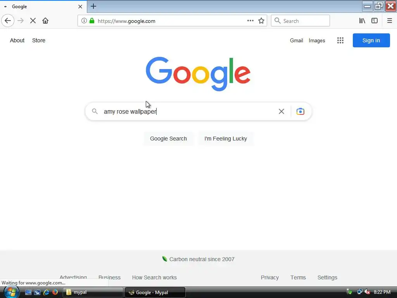
Task: Launch Internet Explorer from quick launch
Action: click(x=46, y=292)
